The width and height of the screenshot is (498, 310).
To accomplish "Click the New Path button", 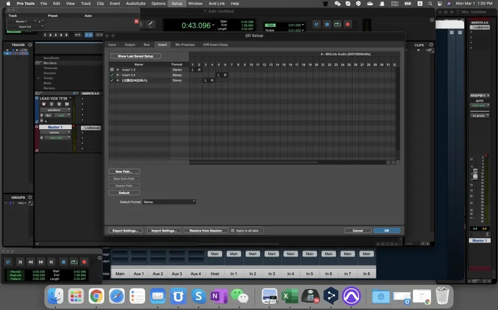I will (x=124, y=171).
